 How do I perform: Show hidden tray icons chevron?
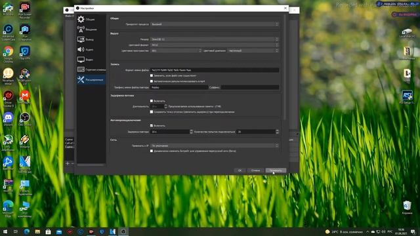pos(367,231)
